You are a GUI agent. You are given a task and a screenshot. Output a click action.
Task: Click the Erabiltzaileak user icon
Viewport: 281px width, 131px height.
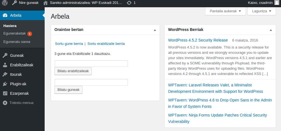(5, 65)
